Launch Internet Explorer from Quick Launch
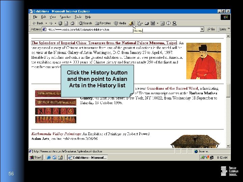Image resolution: width=243 pixels, height=182 pixels. point(49,157)
